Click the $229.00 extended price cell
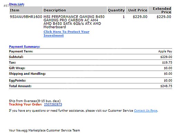 tap(164, 17)
